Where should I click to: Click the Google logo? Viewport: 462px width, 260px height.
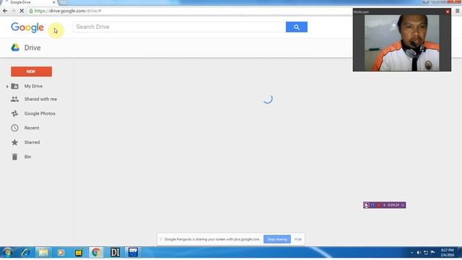pos(27,27)
